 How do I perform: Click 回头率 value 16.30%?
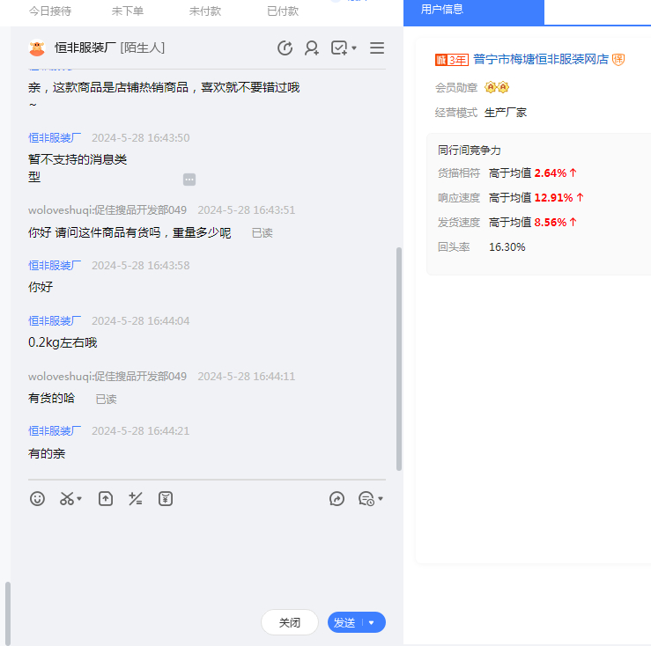507,247
